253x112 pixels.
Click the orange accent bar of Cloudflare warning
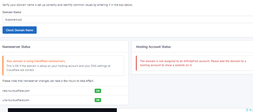3,65
